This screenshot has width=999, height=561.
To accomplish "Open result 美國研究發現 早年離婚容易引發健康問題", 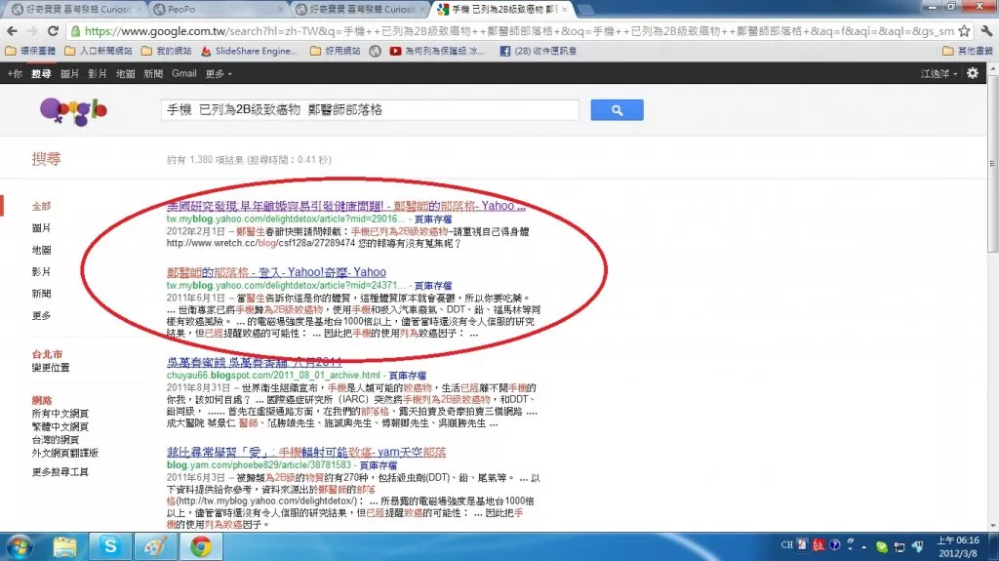I will (x=346, y=206).
